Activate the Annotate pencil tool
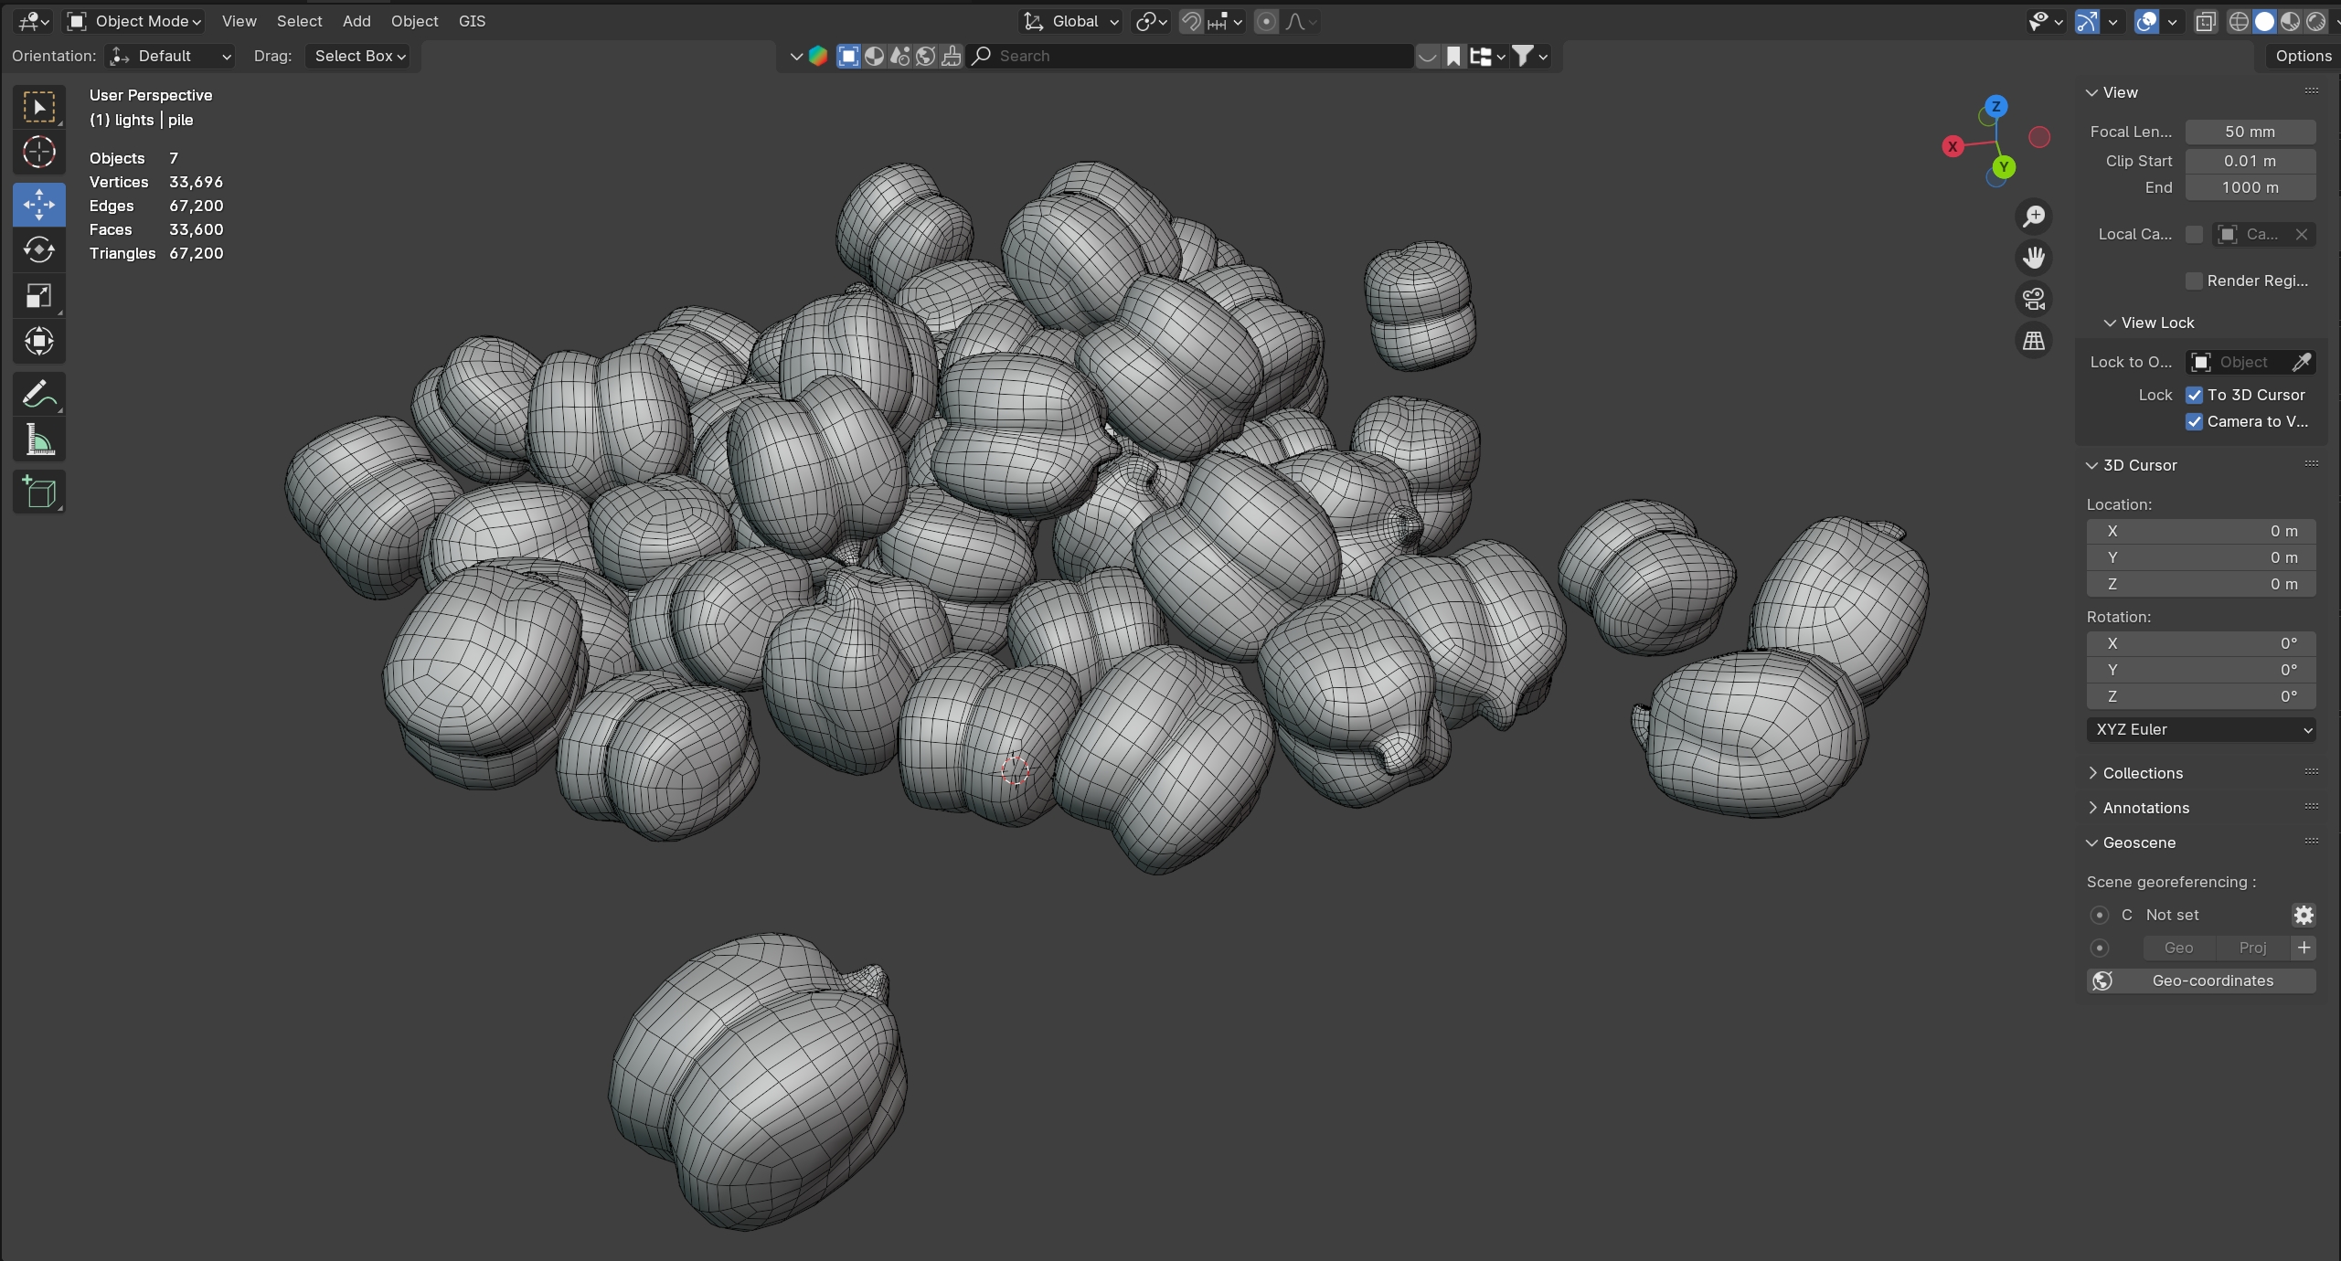 (38, 395)
